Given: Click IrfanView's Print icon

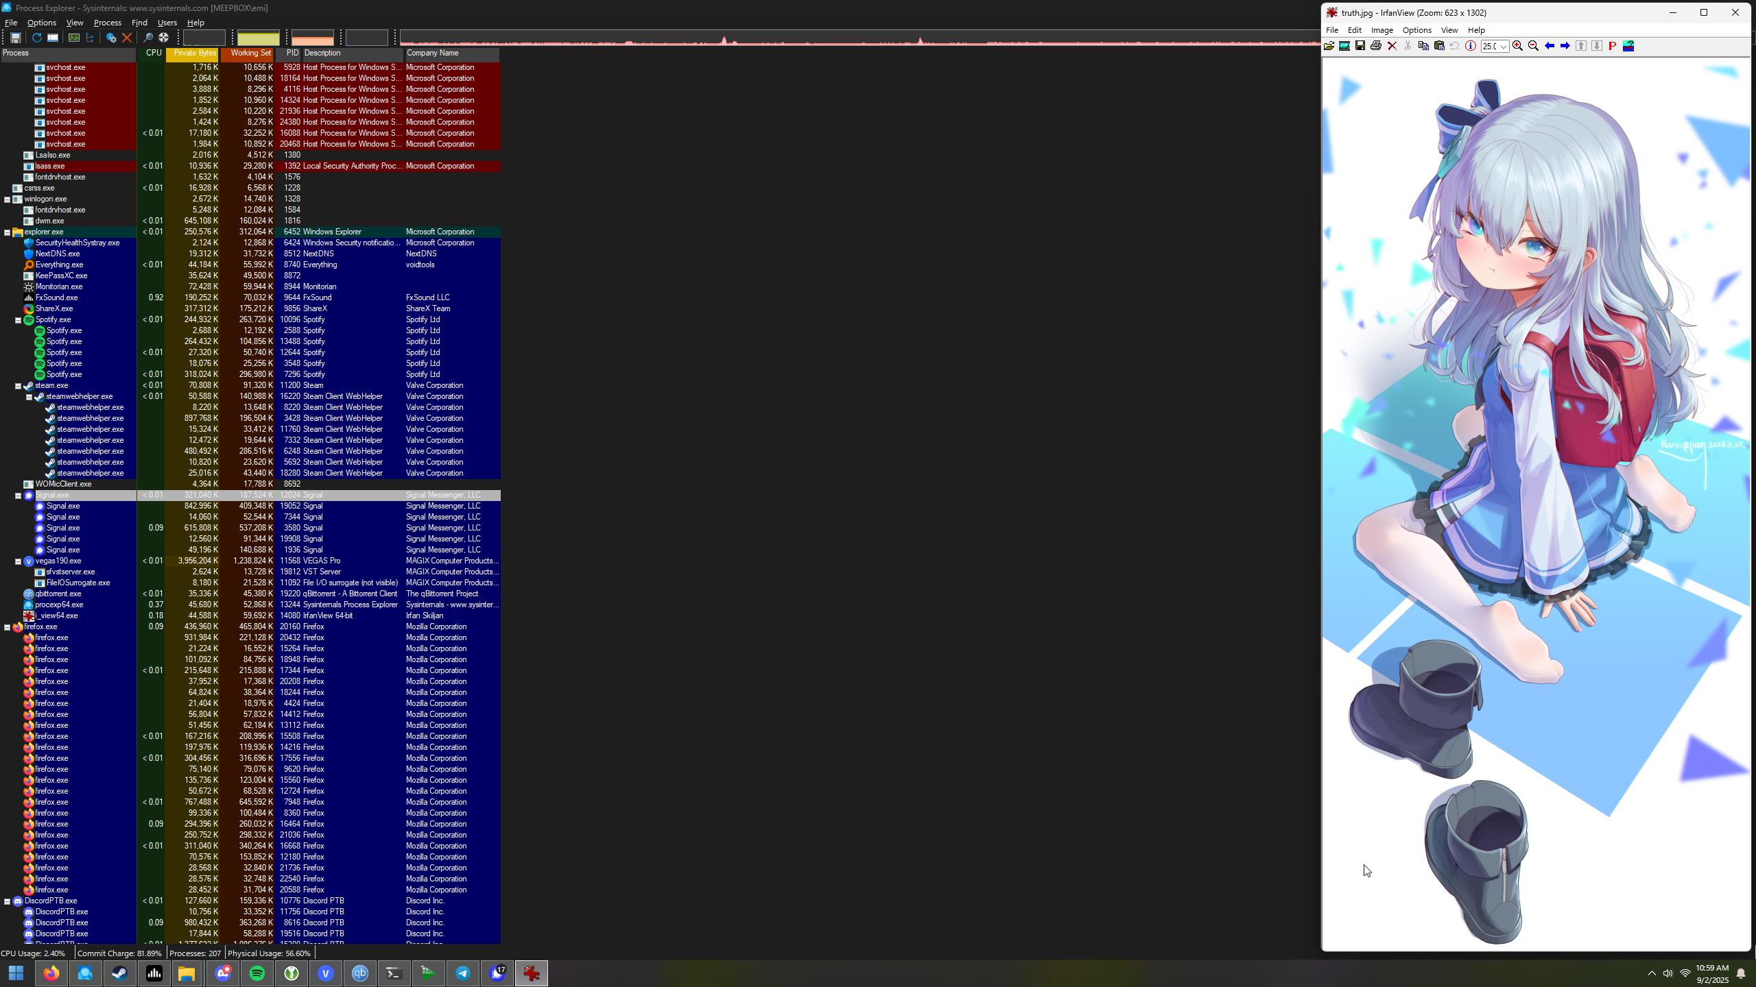Looking at the screenshot, I should (x=1376, y=46).
